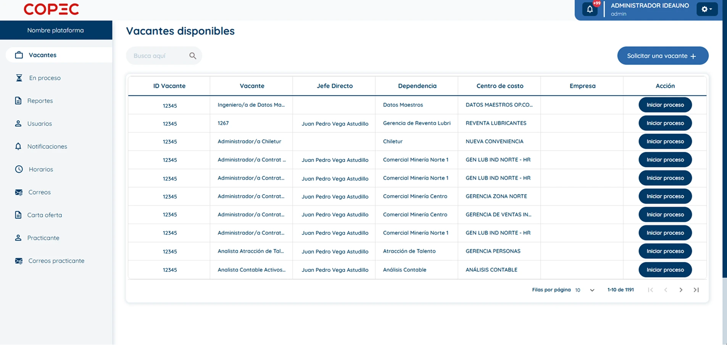
Task: Click the notification bell icon in header
Action: (x=590, y=9)
